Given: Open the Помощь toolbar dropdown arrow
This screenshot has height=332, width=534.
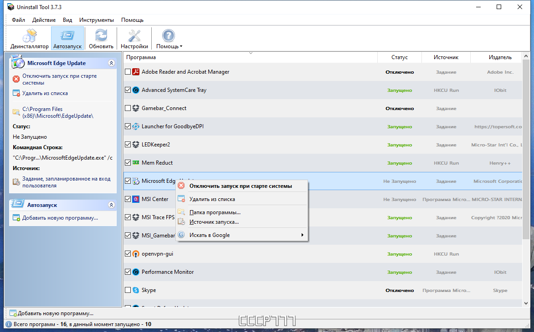Looking at the screenshot, I should [x=181, y=46].
